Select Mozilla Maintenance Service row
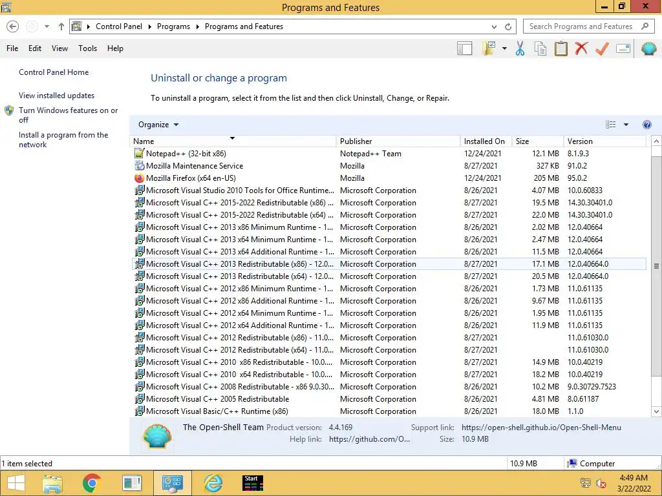662x496 pixels. click(389, 166)
